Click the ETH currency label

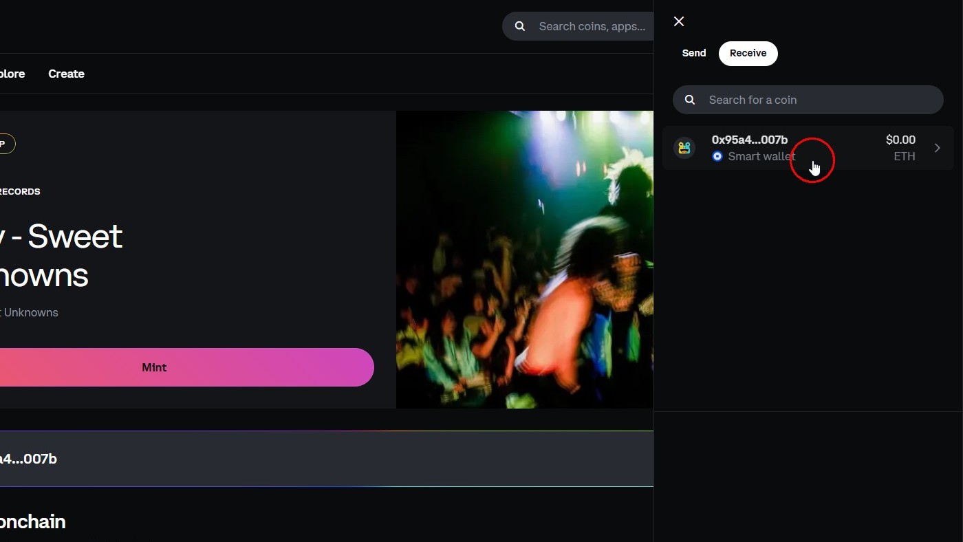pyautogui.click(x=905, y=156)
